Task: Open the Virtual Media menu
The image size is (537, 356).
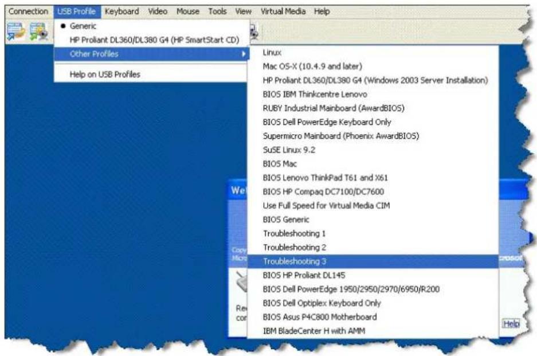Action: pos(283,11)
